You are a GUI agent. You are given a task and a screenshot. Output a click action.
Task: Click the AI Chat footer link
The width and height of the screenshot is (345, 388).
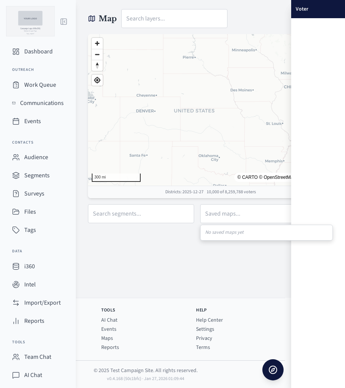(x=109, y=320)
